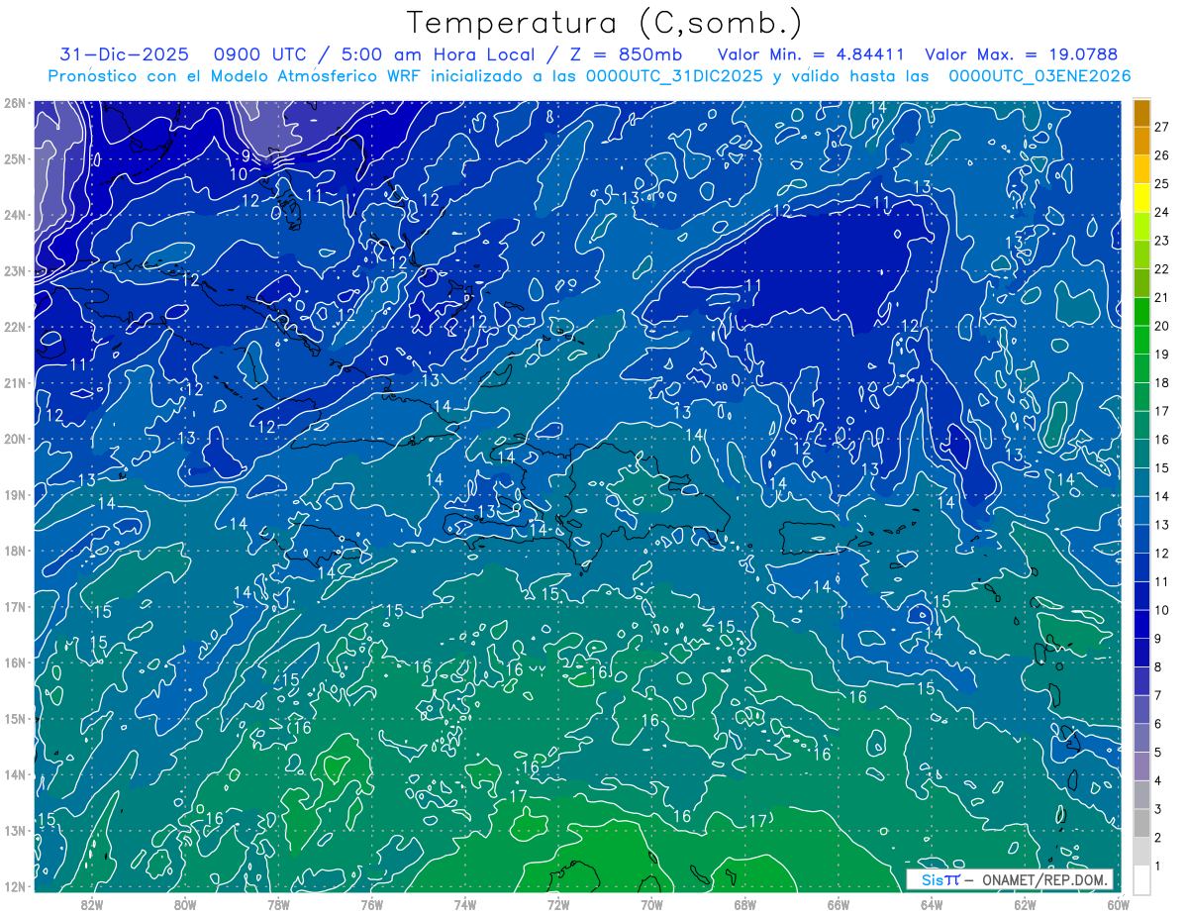
Task: Click the 0000UTC_03ENE2026 valid-until time
Action: click(x=1039, y=75)
